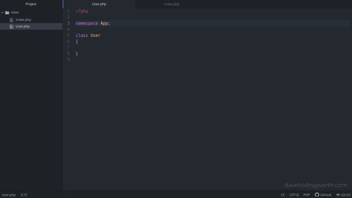This screenshot has width=352, height=198.
Task: Click the closing brace on line 8
Action: (77, 54)
